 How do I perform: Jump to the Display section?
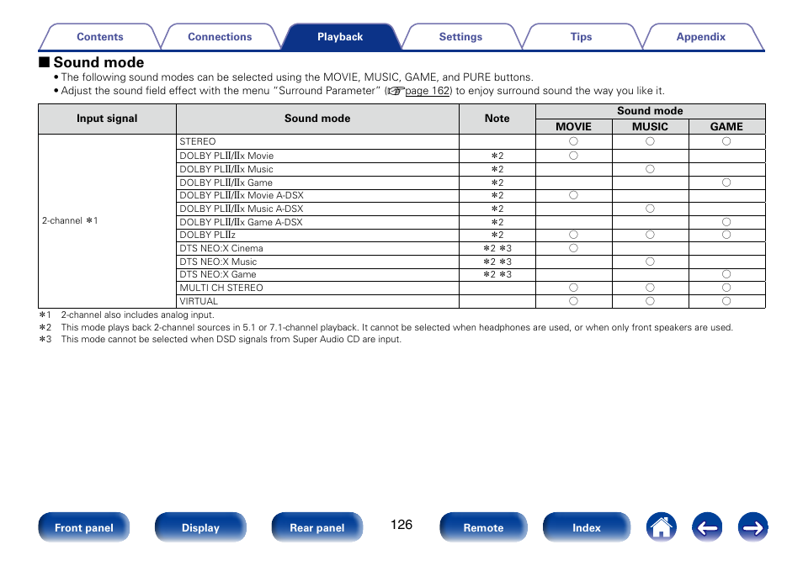(200, 527)
